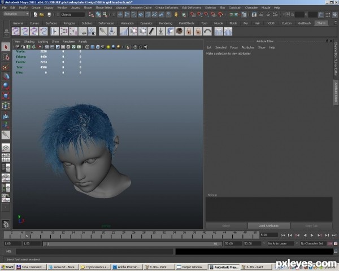Viewport: 339px width, 271px height.
Task: Click the current frame field showing 5.00
Action: pyautogui.click(x=269, y=235)
